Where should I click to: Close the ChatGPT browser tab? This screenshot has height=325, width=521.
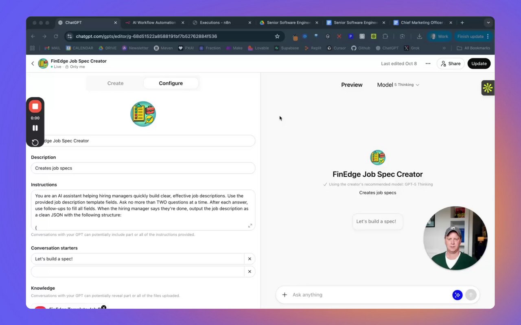[116, 23]
